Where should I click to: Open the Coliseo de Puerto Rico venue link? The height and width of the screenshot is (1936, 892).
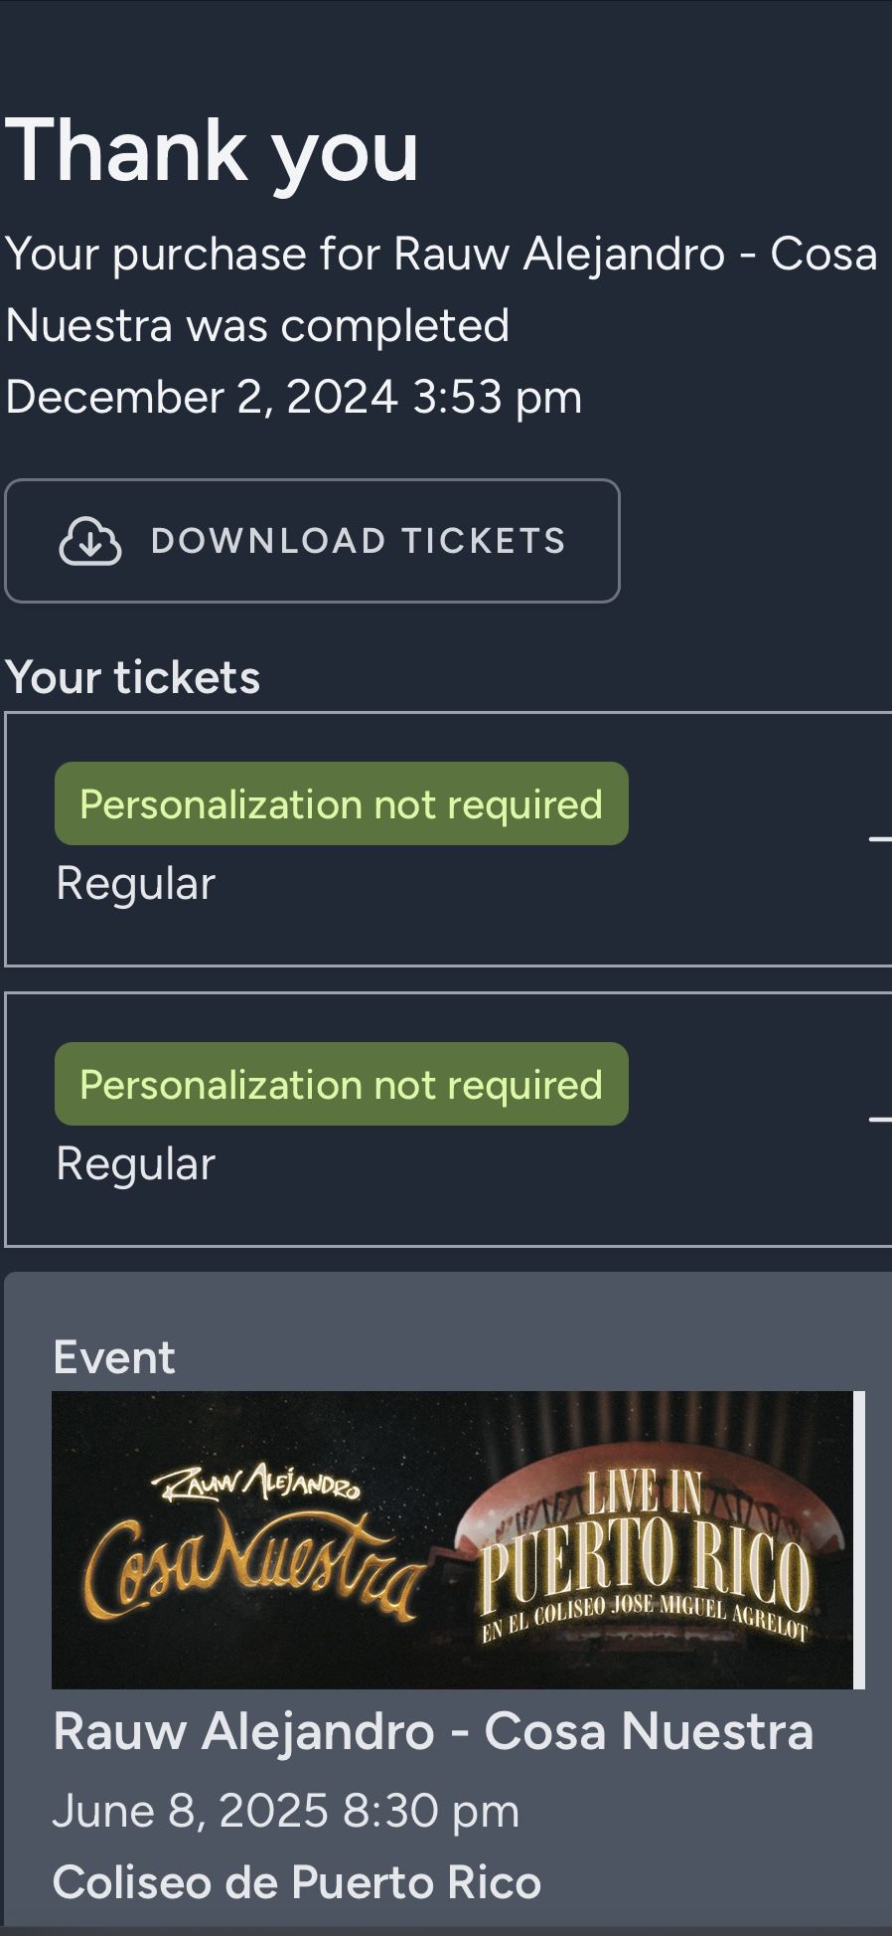click(x=297, y=1882)
